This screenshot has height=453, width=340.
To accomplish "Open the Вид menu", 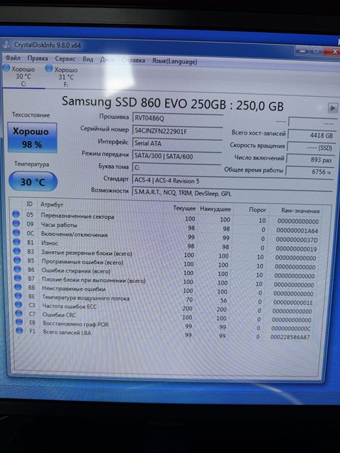I will [x=88, y=60].
